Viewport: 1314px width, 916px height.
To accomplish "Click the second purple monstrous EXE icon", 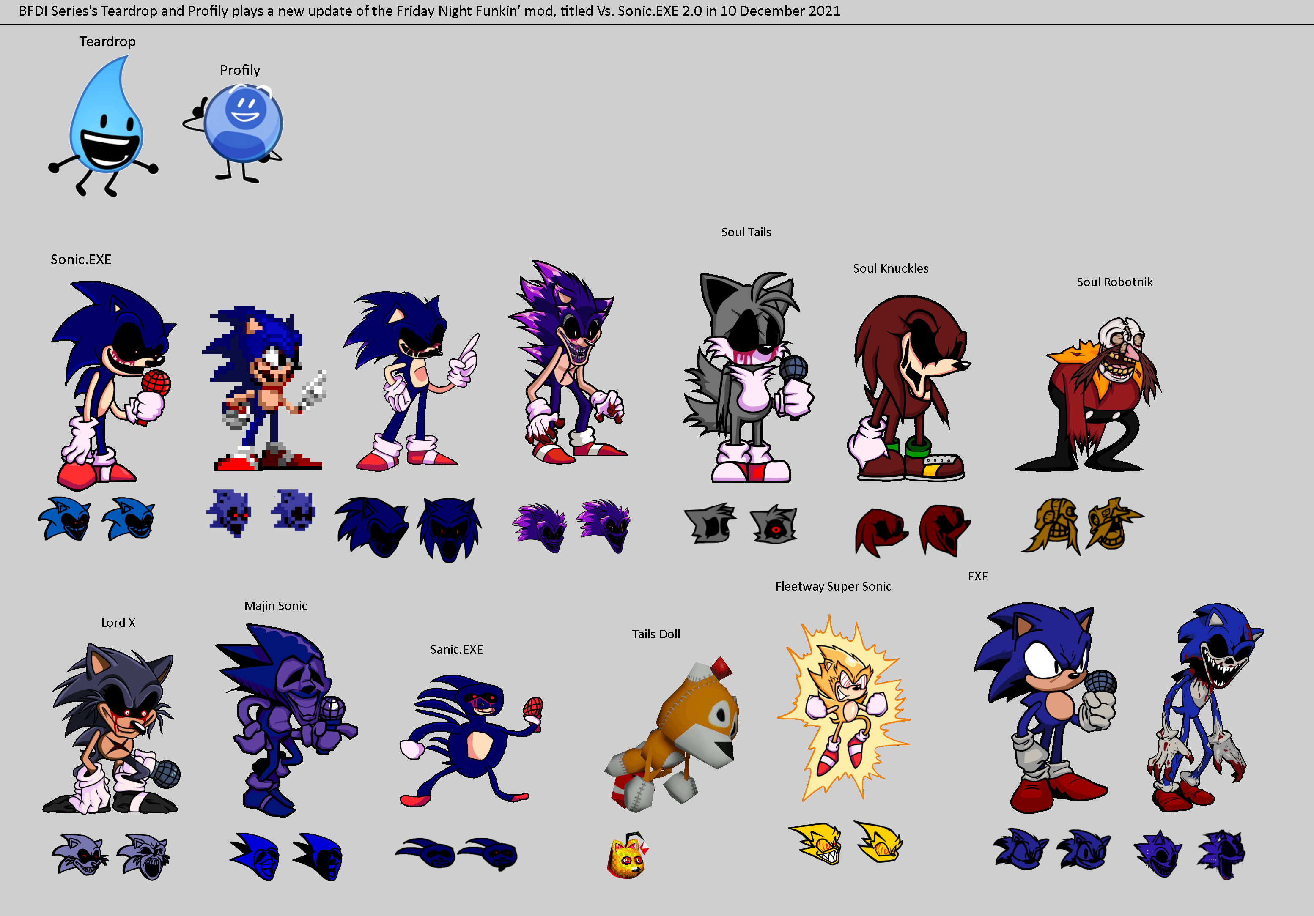I will pos(1221,854).
